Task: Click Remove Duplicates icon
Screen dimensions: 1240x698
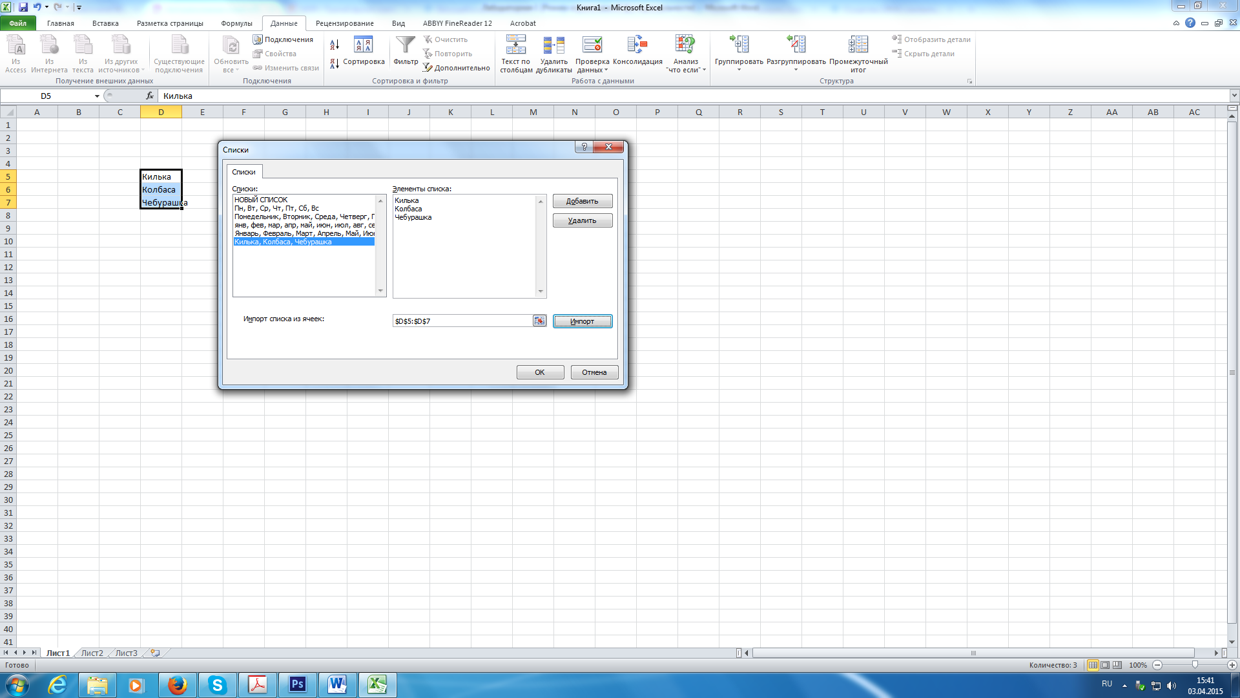Action: 553,46
